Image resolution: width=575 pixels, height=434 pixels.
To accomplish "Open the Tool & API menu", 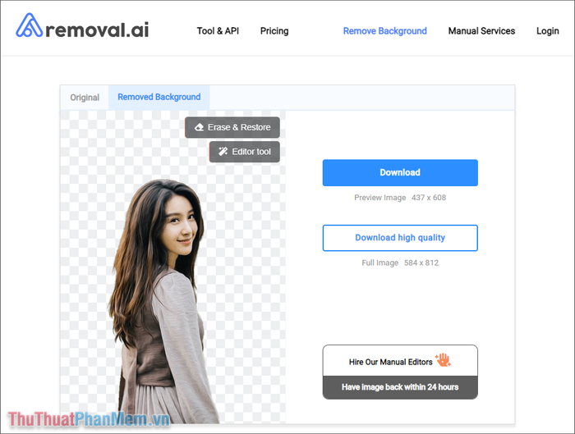I will click(x=218, y=31).
